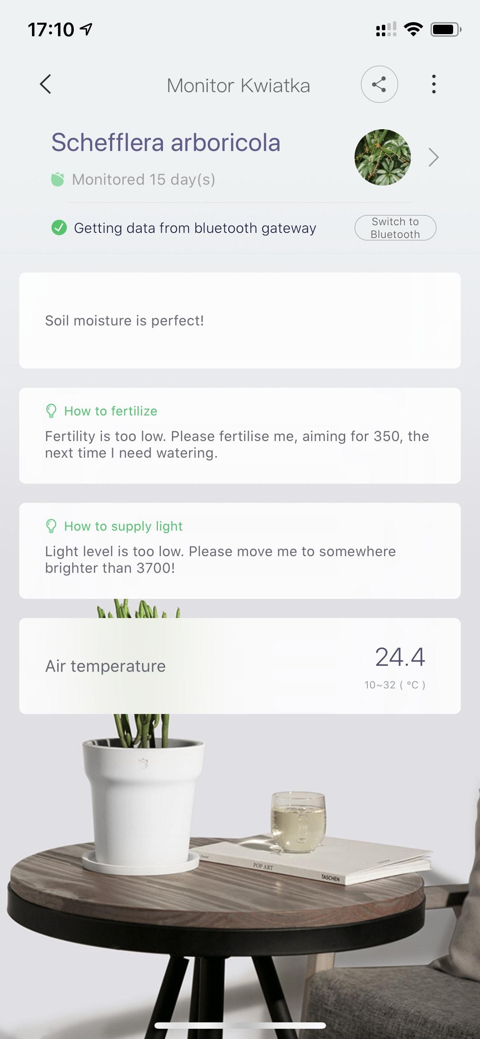
Task: Tap the Schefflera arboricola plant photo
Action: (x=383, y=157)
